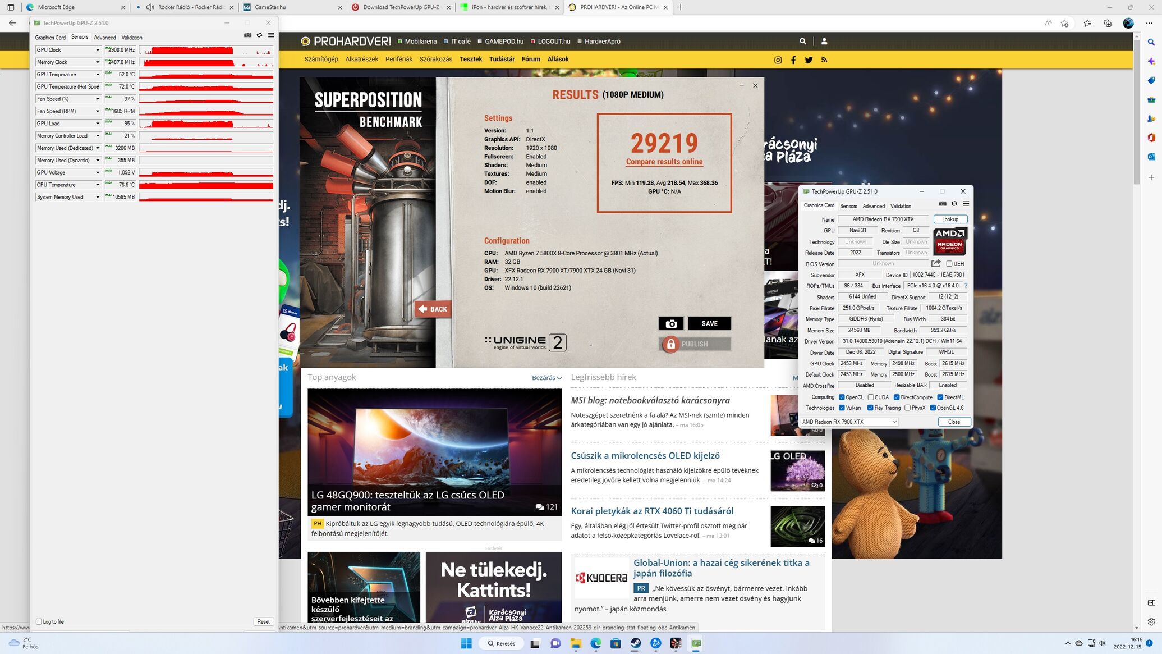The height and width of the screenshot is (654, 1162).
Task: Switch to Validation tab in Sensors window
Action: (132, 38)
